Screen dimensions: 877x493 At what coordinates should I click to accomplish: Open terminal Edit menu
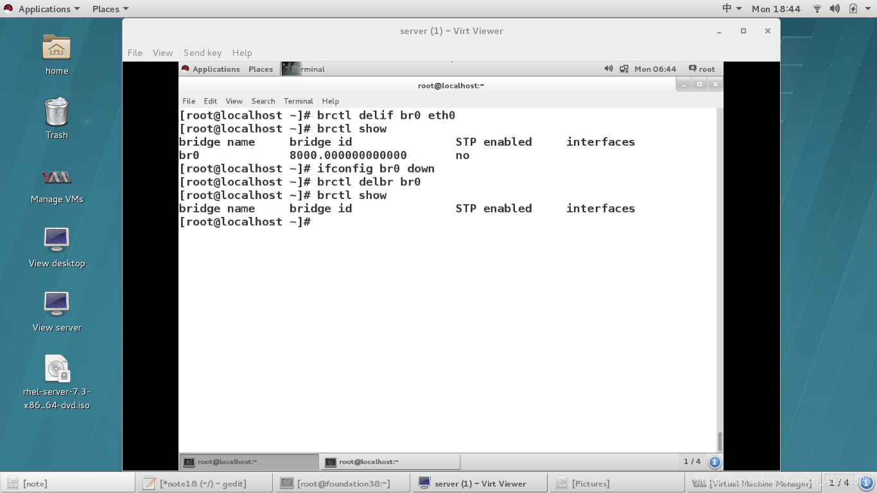pos(211,101)
